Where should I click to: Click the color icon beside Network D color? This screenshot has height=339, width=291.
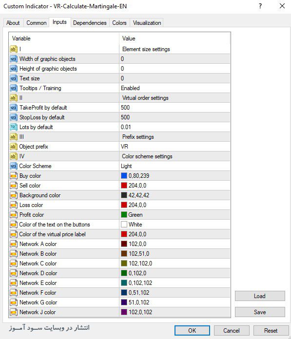click(x=14, y=273)
